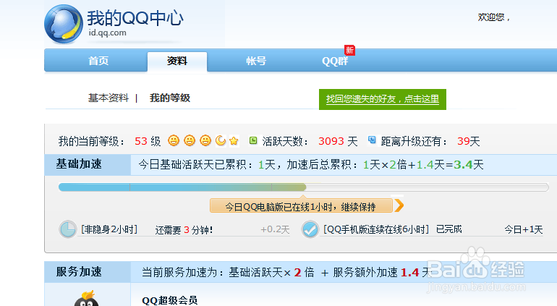Image resolution: width=557 pixels, height=306 pixels.
Task: Click the 欢迎您 greeting text
Action: 494,17
